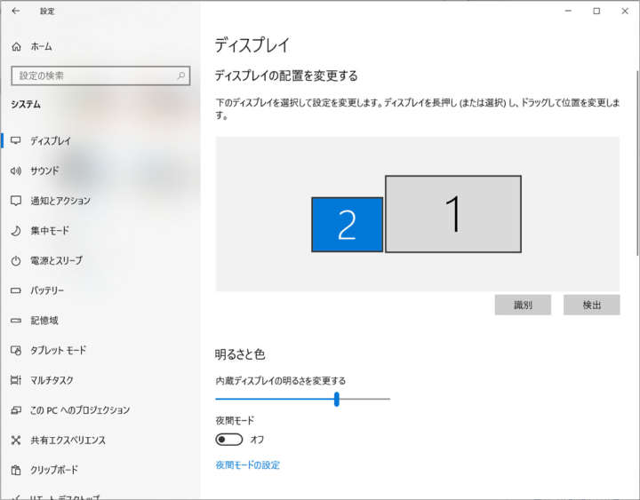Open クリップボード settings
Viewport: 640px width, 500px height.
point(100,470)
